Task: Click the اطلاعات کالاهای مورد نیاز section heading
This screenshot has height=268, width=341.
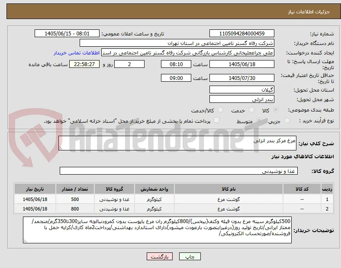Action: tap(302, 156)
